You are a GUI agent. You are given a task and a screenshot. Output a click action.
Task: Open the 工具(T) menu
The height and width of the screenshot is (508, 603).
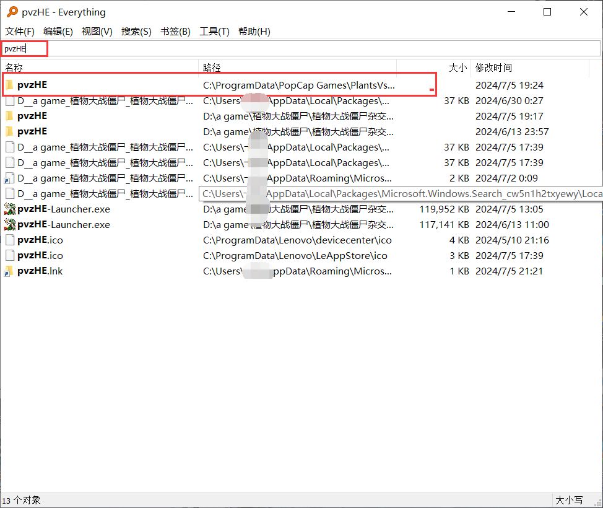[214, 32]
